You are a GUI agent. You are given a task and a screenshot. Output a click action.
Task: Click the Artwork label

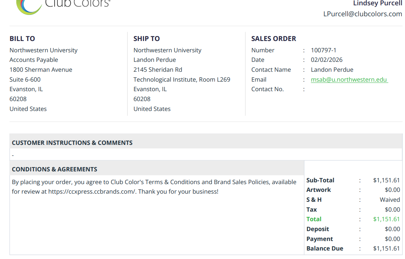318,190
